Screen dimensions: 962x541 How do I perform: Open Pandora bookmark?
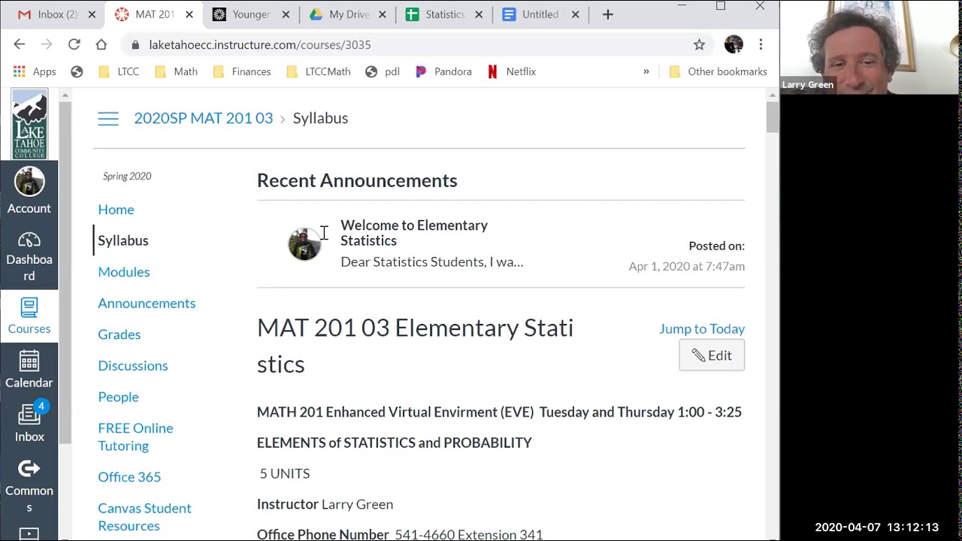click(x=443, y=71)
